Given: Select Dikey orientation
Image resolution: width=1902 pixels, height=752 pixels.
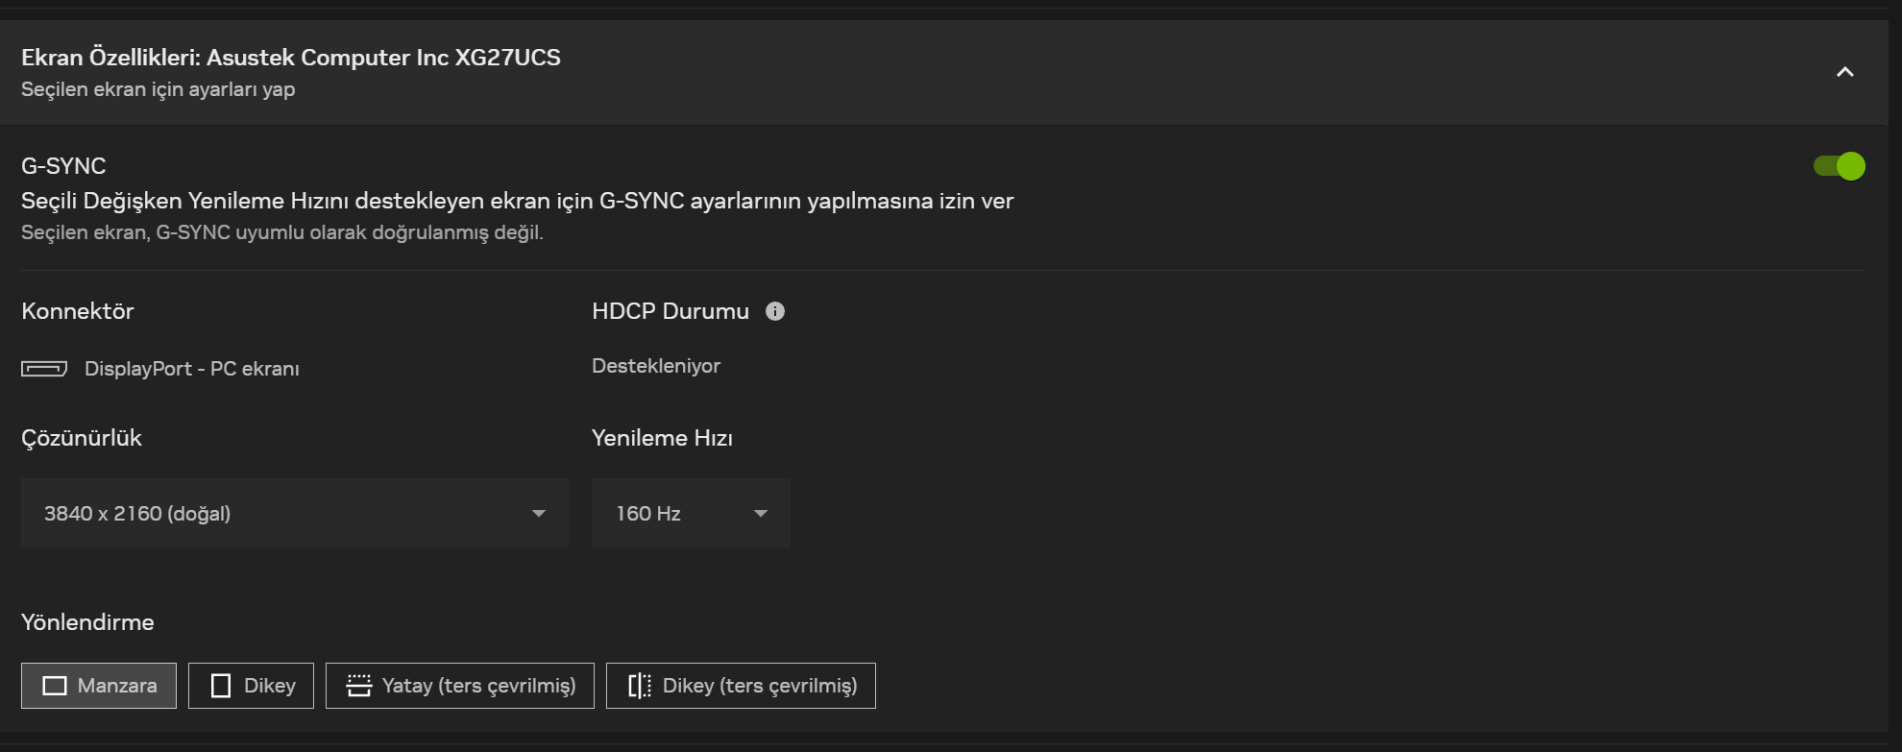Looking at the screenshot, I should (251, 686).
